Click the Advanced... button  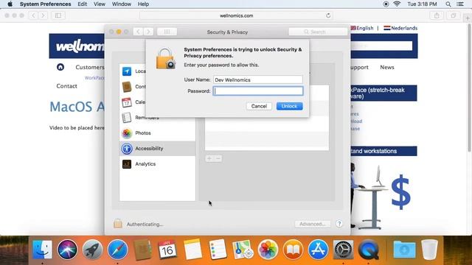pos(313,224)
